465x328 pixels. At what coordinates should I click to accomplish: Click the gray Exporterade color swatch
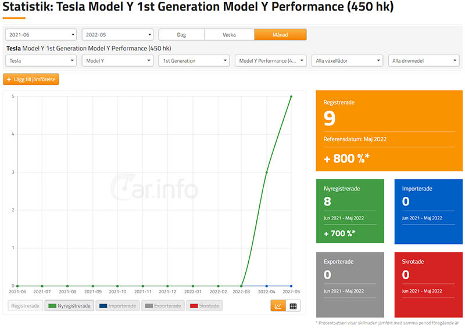pyautogui.click(x=149, y=306)
